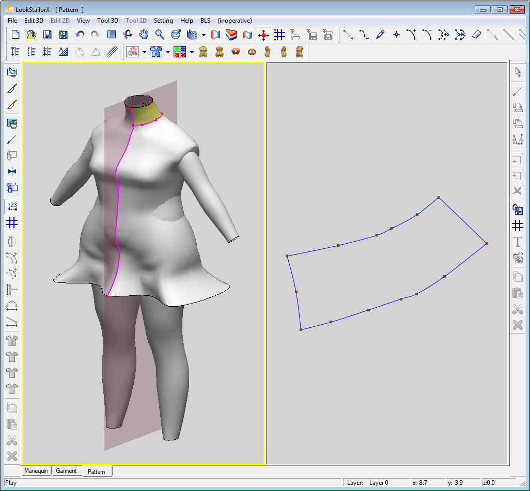Open the flower texture dropdown arrow
The image size is (530, 491).
click(x=144, y=52)
